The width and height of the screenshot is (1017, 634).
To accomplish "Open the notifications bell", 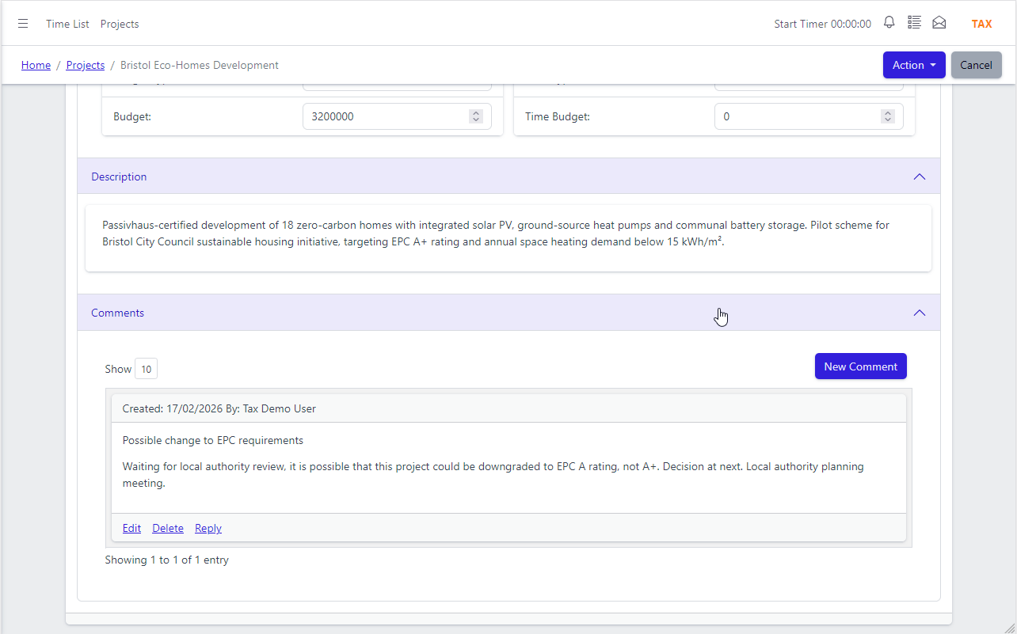I will click(889, 23).
